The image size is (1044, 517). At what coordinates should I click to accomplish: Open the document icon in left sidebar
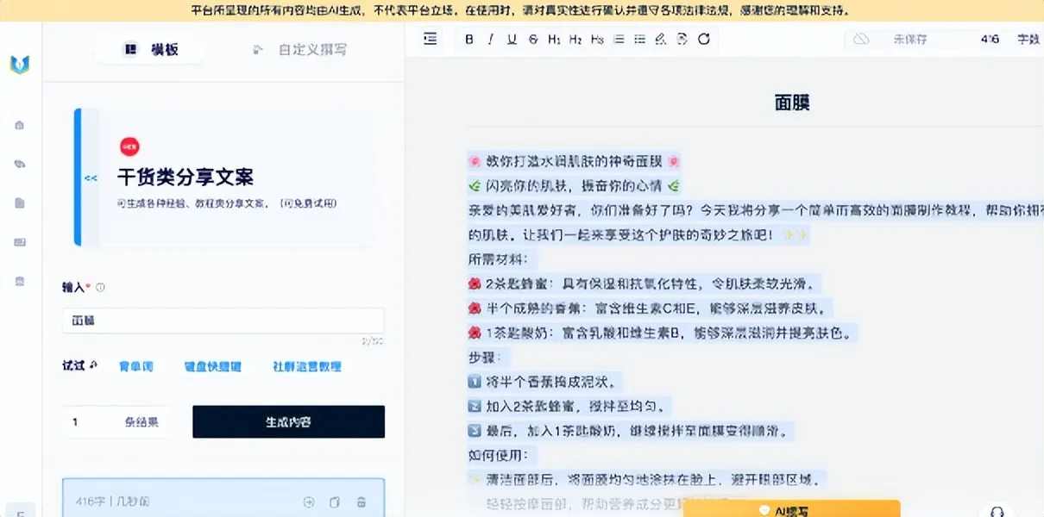coord(20,203)
